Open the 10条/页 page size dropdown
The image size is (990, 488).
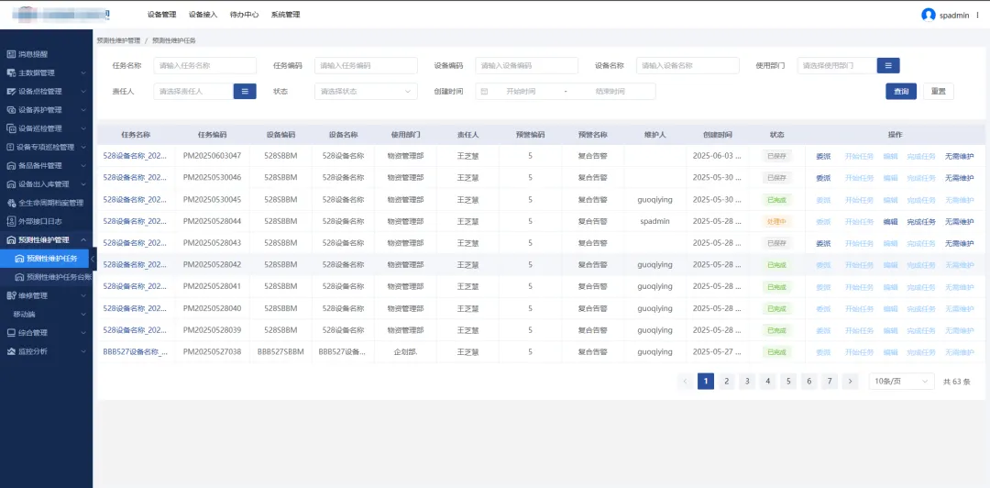902,382
